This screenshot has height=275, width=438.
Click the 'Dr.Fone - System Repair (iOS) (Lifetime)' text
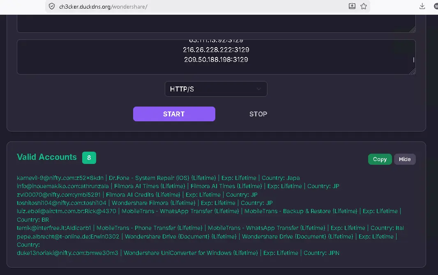pos(162,178)
